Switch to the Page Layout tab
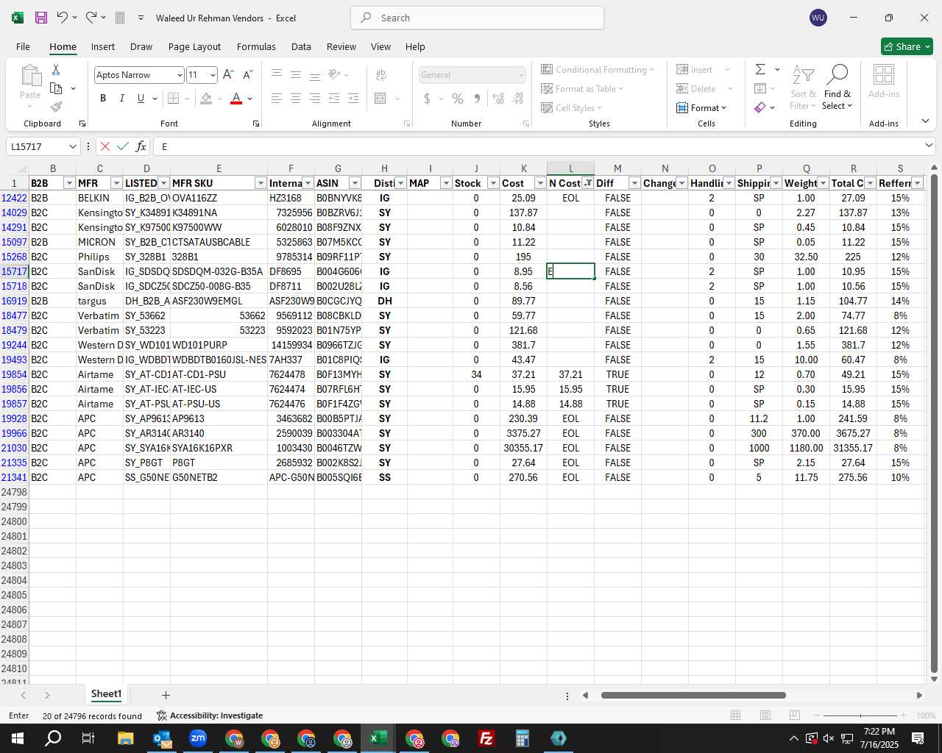Image resolution: width=942 pixels, height=753 pixels. (x=194, y=46)
